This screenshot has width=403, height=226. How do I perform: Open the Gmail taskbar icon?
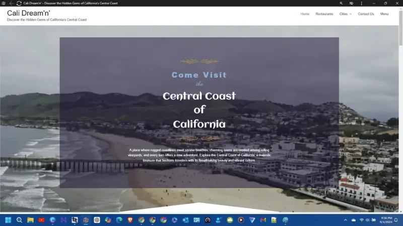tap(263, 220)
